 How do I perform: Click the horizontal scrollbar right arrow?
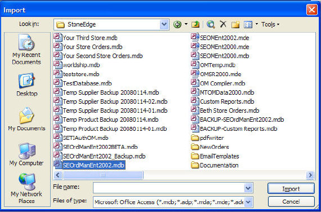[310, 175]
